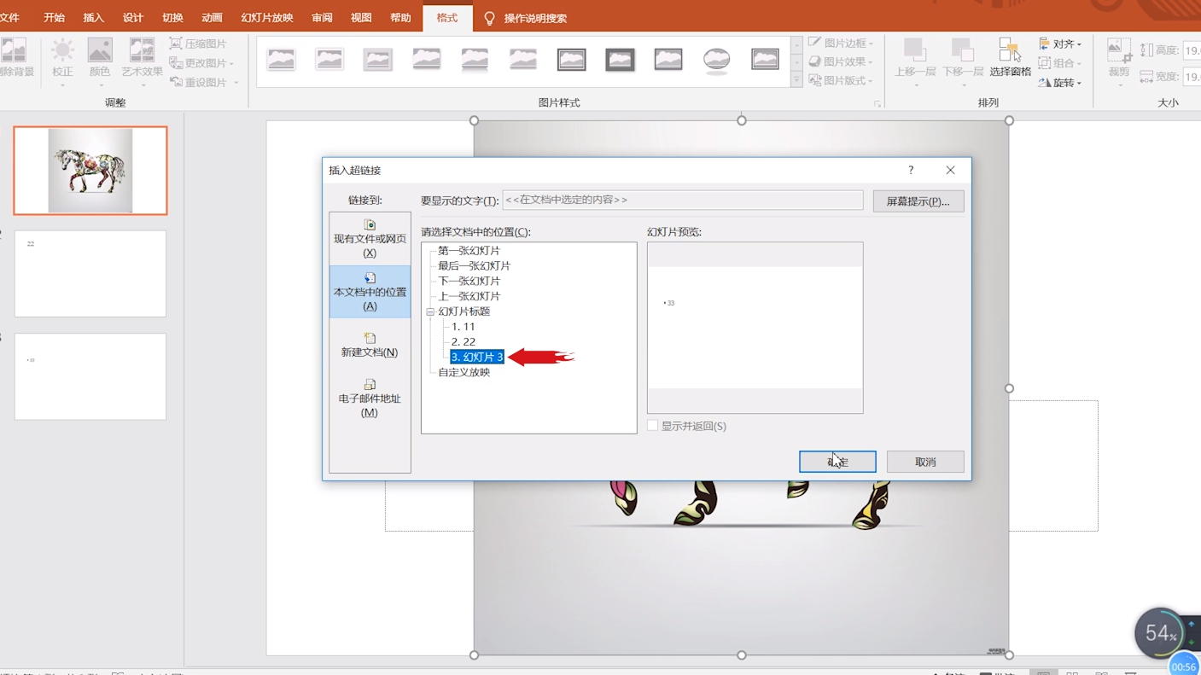The width and height of the screenshot is (1201, 675).
Task: Open the Color (颜色) picture tool
Action: (100, 51)
